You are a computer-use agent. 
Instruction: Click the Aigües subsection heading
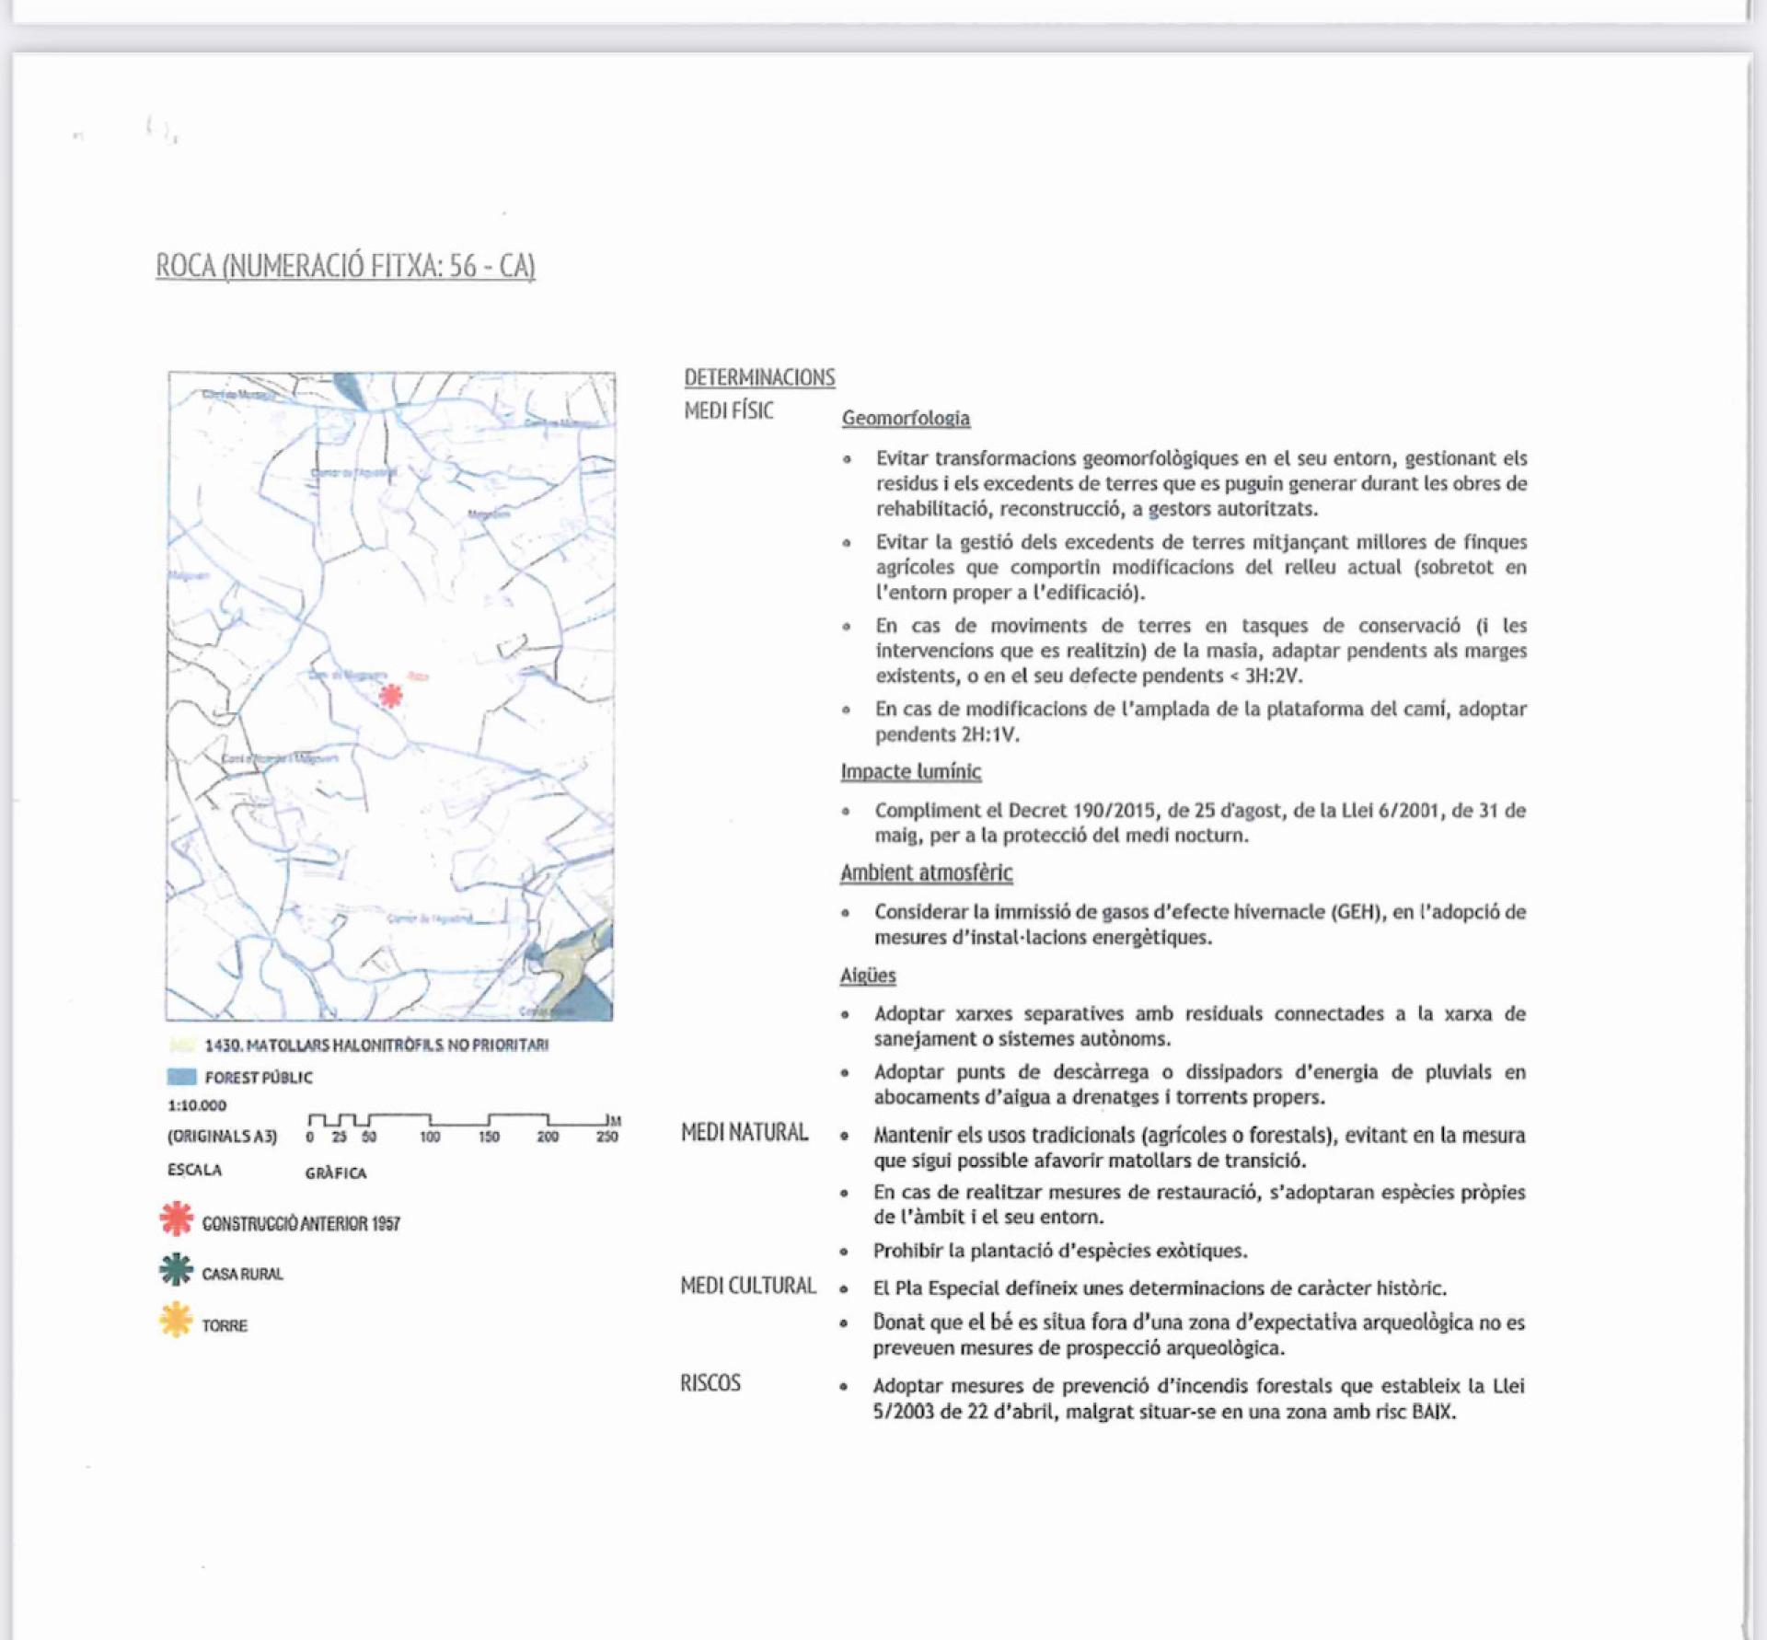tap(867, 976)
